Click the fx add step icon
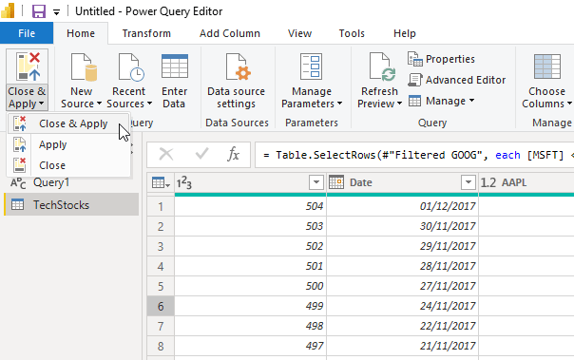Screen dimensions: 574x360 (x=233, y=154)
